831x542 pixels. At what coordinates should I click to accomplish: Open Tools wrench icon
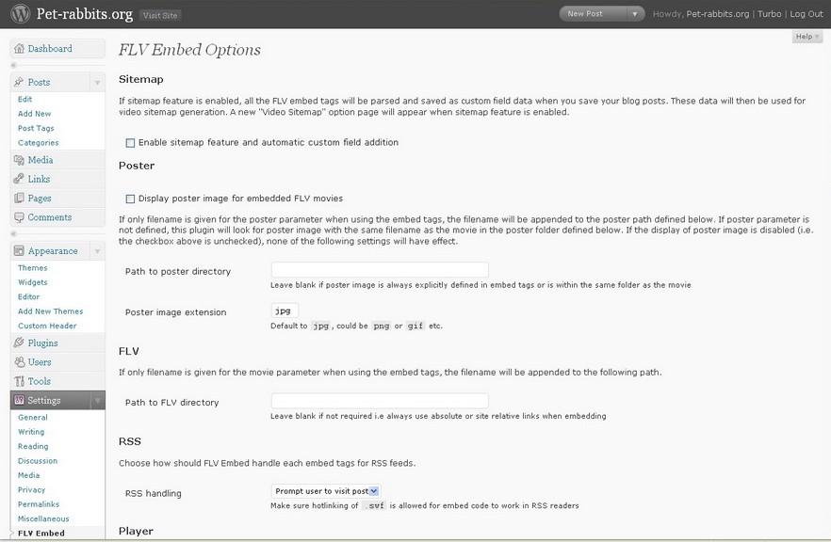(x=19, y=381)
